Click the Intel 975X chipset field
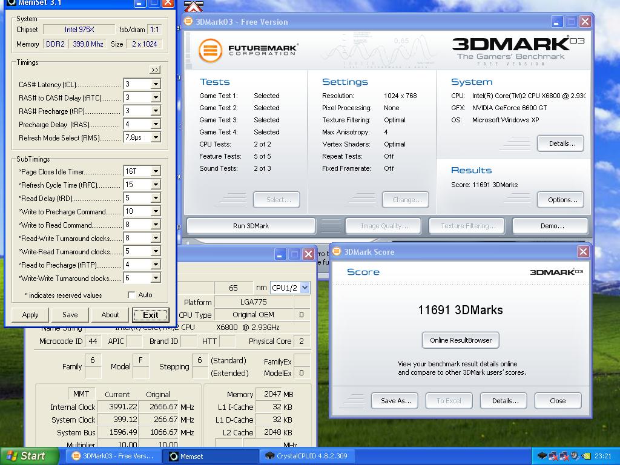This screenshot has height=465, width=620. [x=79, y=29]
